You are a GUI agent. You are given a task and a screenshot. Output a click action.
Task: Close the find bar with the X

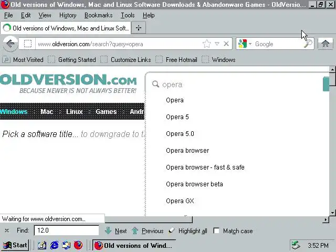[7, 230]
